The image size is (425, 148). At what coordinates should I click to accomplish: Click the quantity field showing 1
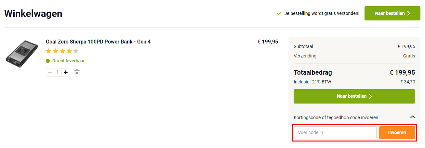click(58, 72)
